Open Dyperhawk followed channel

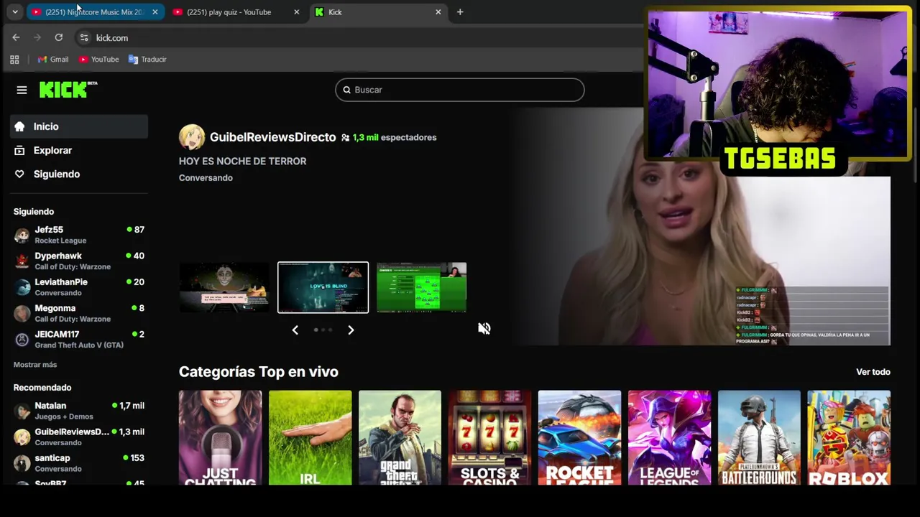[x=79, y=261]
